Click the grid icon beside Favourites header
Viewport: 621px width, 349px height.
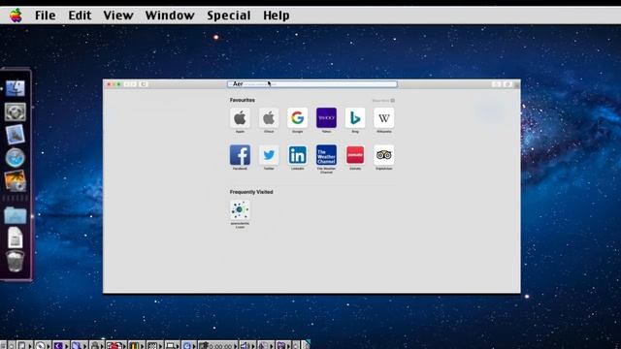(392, 101)
